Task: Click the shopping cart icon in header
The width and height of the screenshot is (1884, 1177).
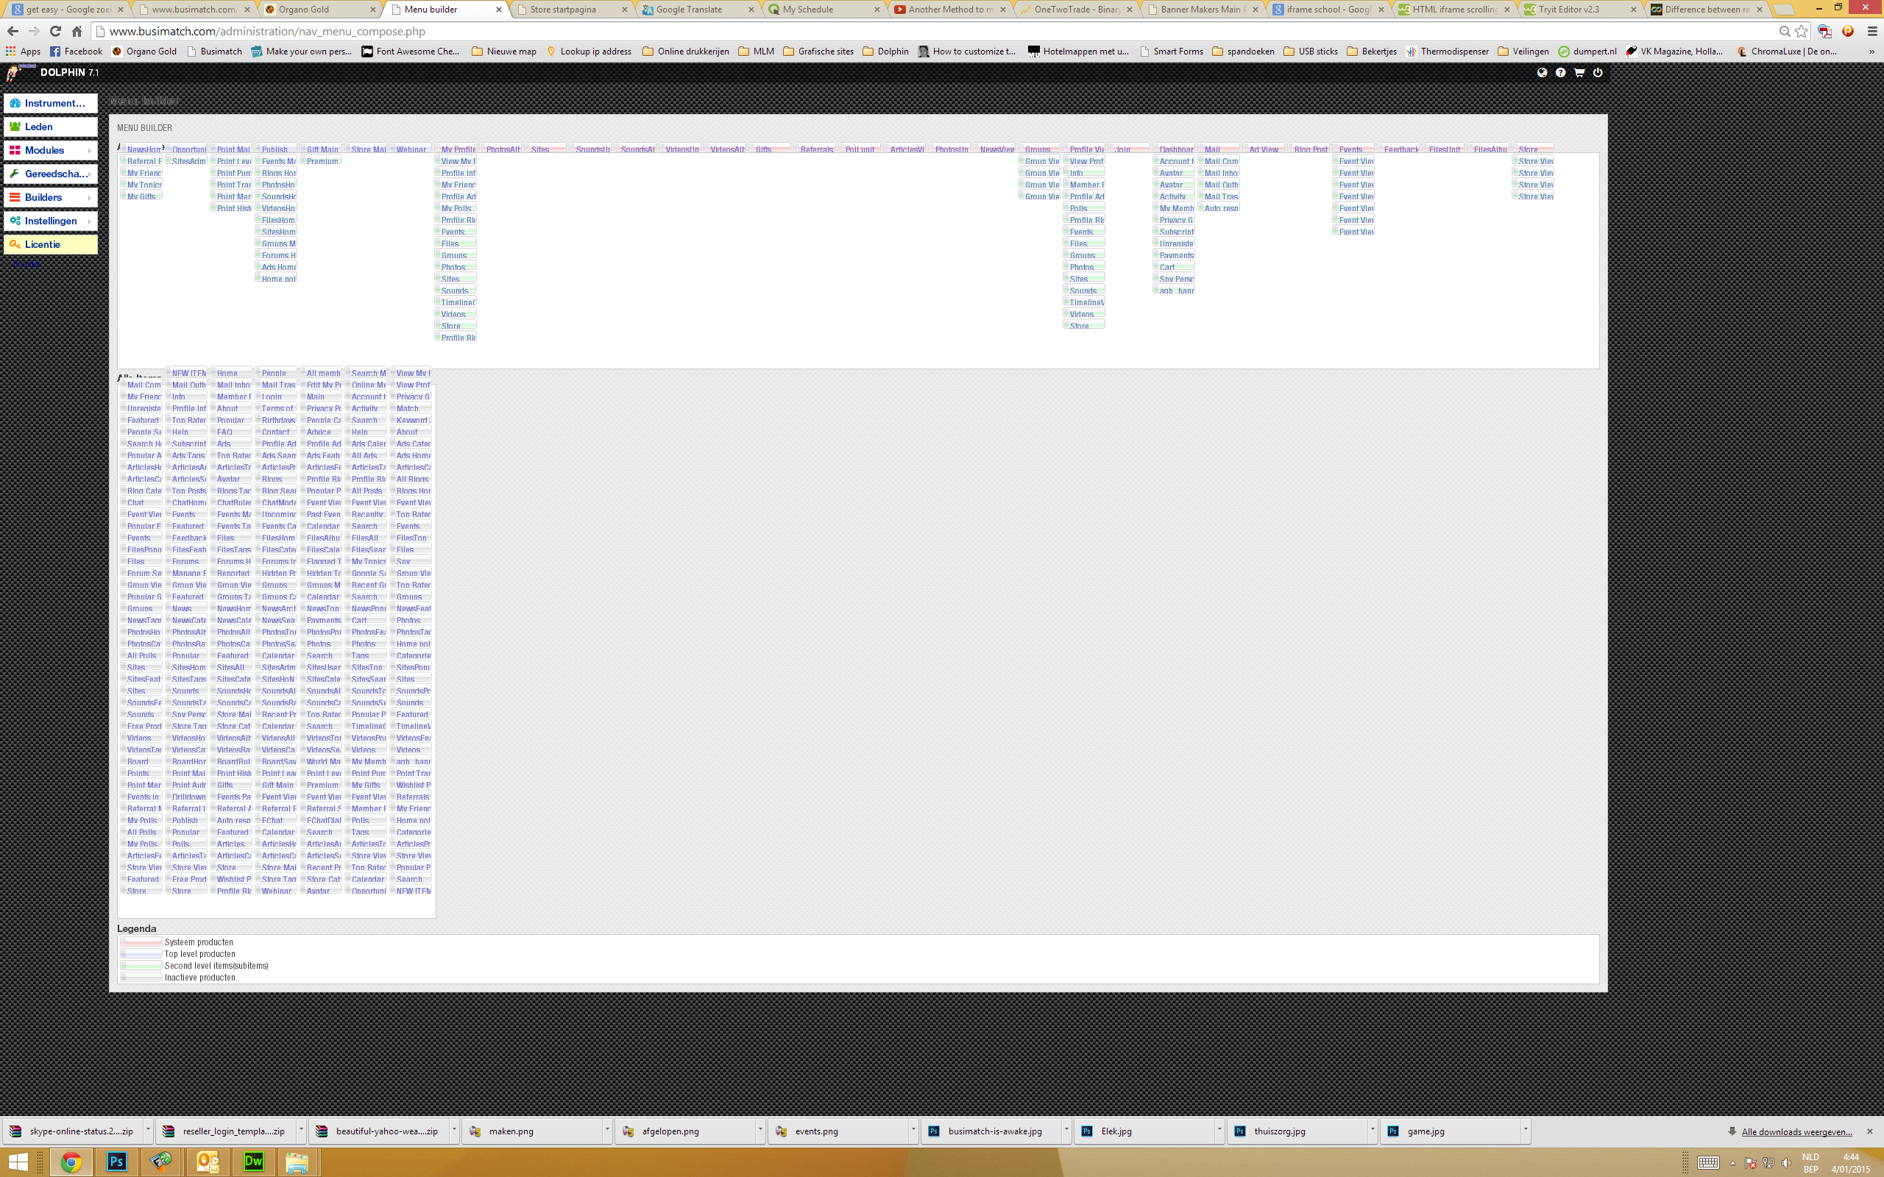Action: (1579, 72)
